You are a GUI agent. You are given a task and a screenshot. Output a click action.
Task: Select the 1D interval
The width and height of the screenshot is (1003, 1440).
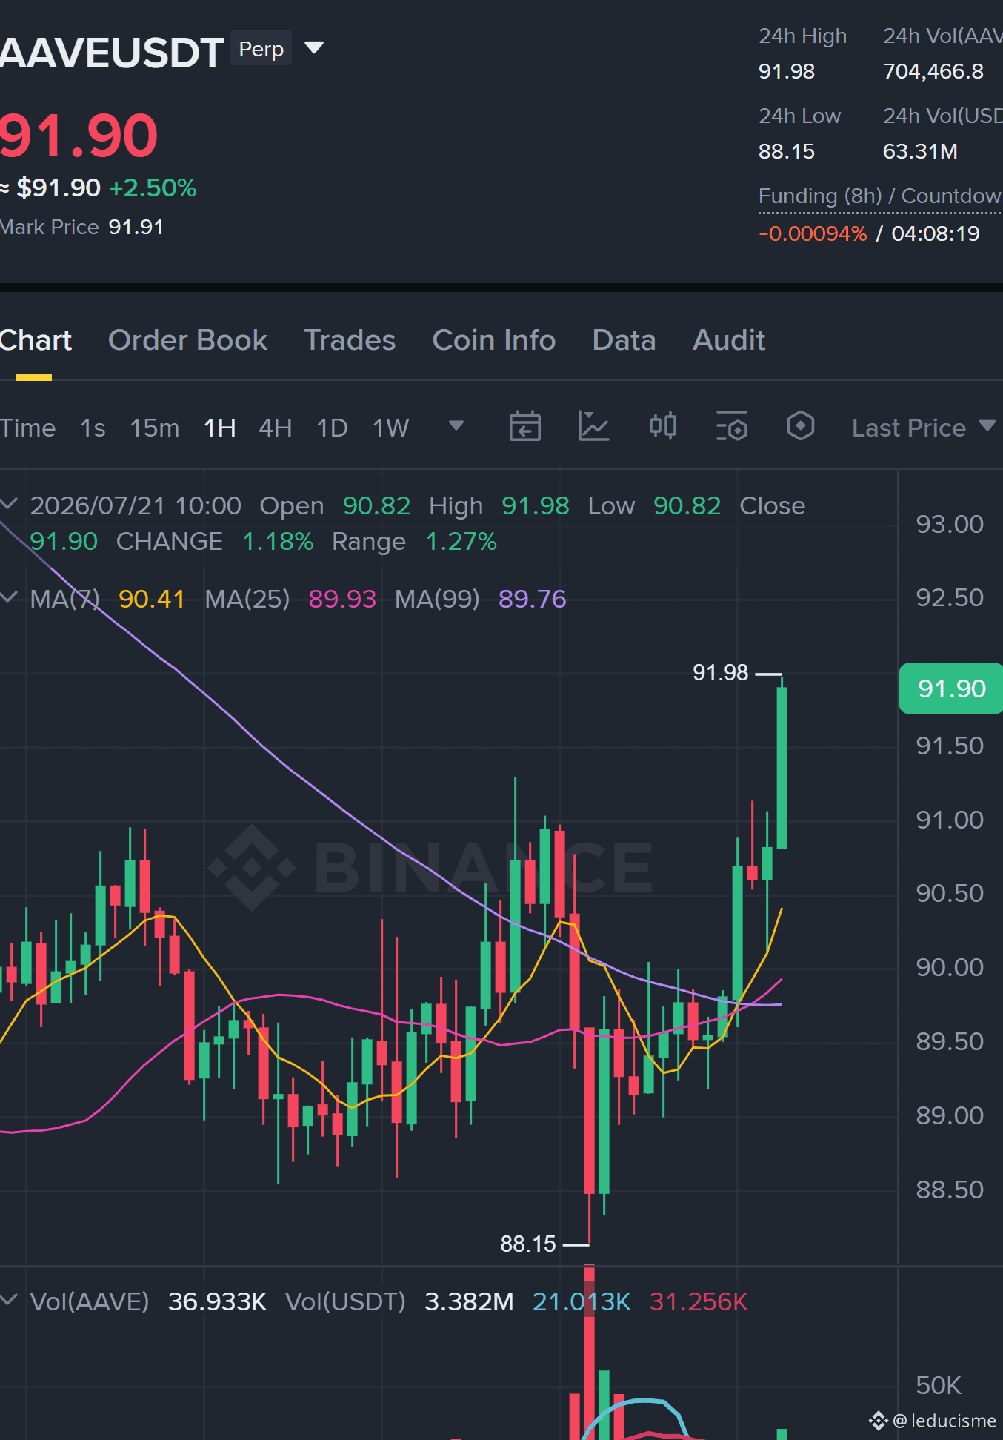tap(332, 428)
